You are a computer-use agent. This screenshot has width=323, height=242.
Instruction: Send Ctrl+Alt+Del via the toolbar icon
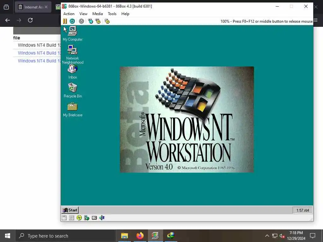[91, 21]
